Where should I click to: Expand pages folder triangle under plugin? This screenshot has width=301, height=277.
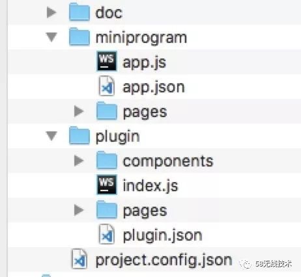coord(79,210)
